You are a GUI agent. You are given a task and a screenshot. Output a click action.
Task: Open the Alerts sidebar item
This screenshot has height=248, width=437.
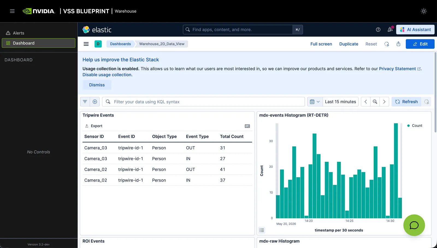[x=39, y=33]
